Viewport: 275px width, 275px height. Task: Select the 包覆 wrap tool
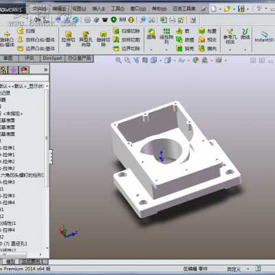(x=208, y=31)
